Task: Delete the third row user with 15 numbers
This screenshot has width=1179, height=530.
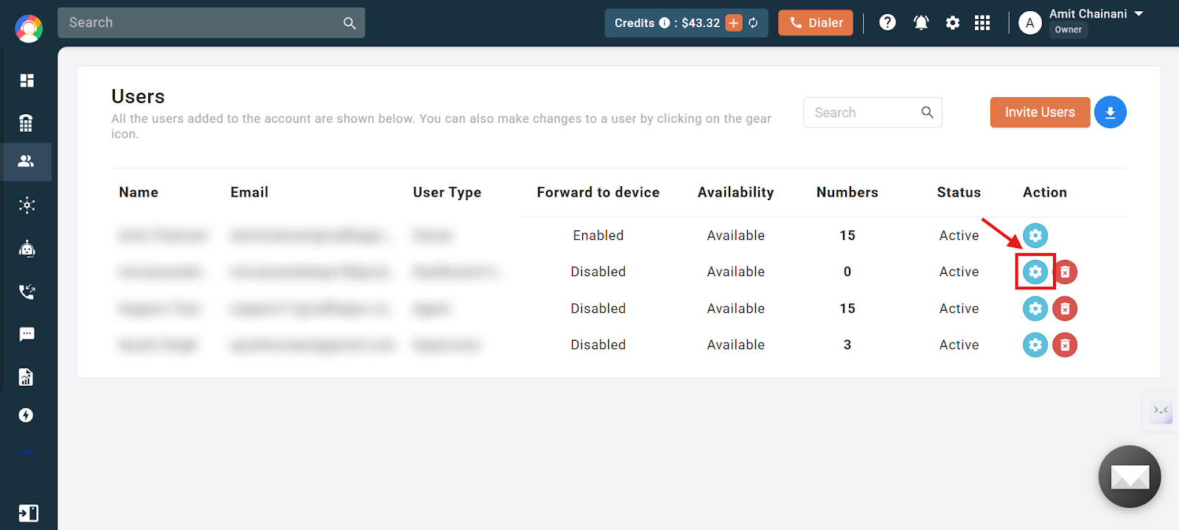Action: coord(1065,308)
